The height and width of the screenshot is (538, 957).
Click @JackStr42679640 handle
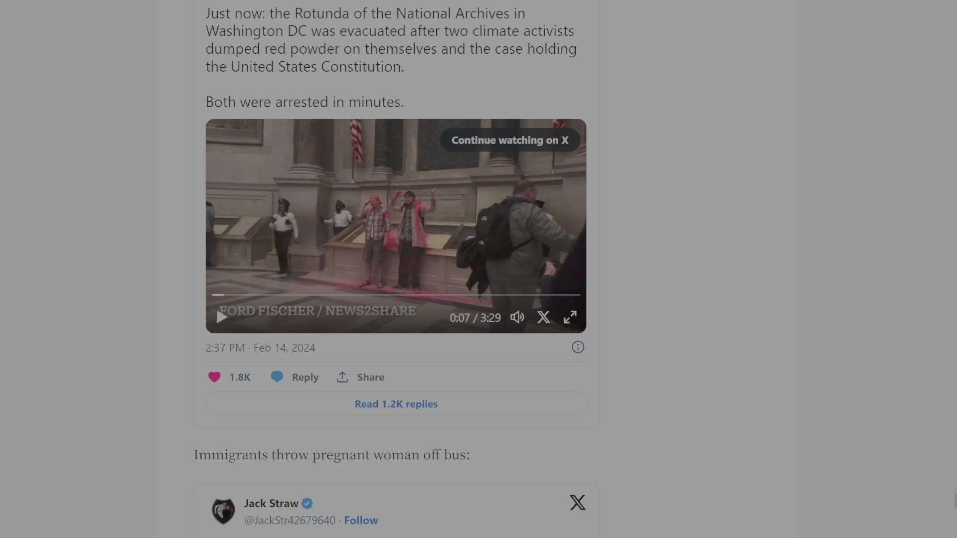(x=290, y=520)
